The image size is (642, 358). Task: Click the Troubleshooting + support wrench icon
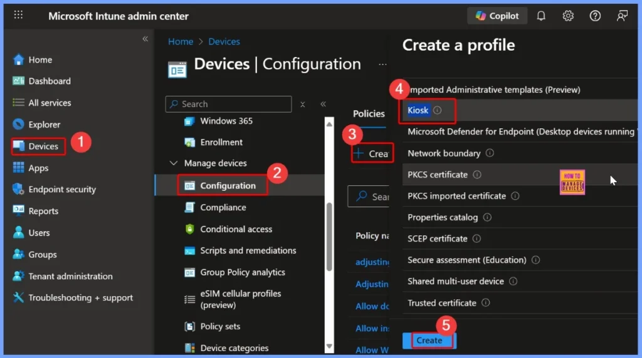[x=18, y=297]
